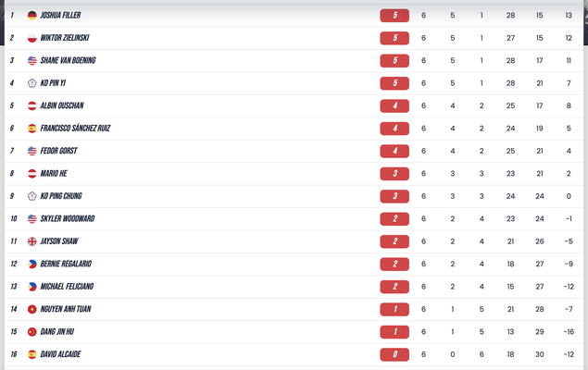The height and width of the screenshot is (370, 588).
Task: Click the flag icon next to Ko Pin Yi
Action: [x=32, y=83]
